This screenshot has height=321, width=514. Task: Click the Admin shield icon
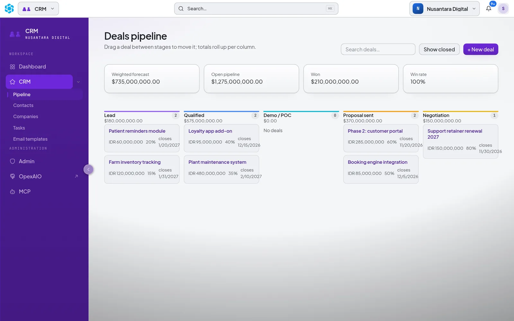pos(13,161)
